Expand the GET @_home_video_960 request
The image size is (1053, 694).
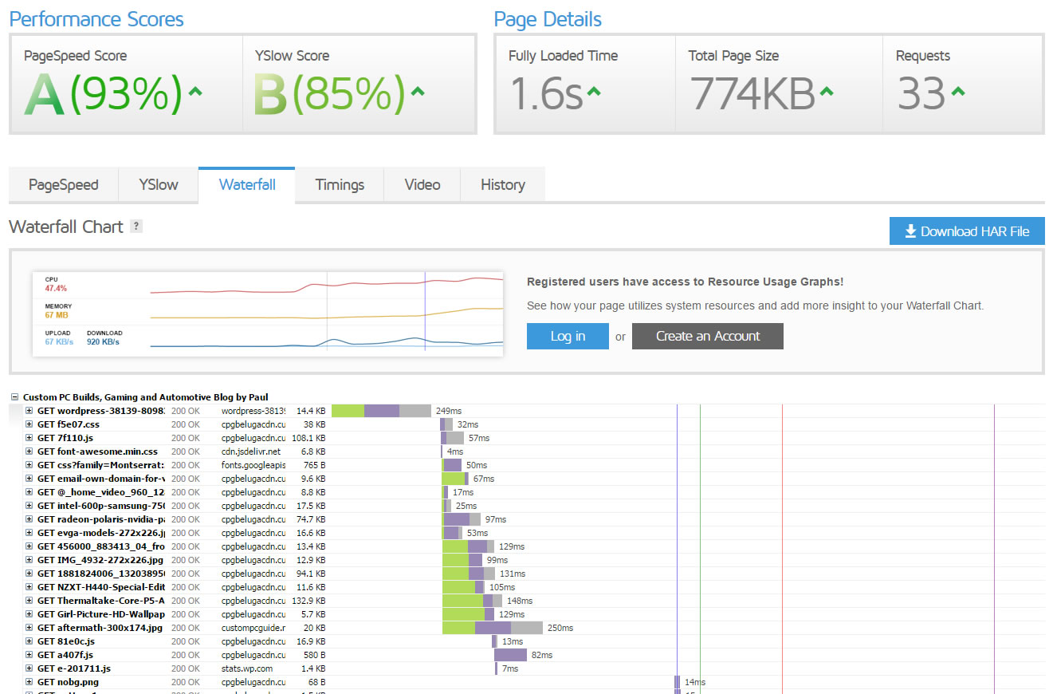point(29,492)
